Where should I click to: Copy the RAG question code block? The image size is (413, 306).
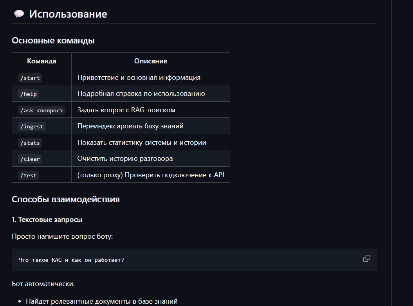click(366, 258)
